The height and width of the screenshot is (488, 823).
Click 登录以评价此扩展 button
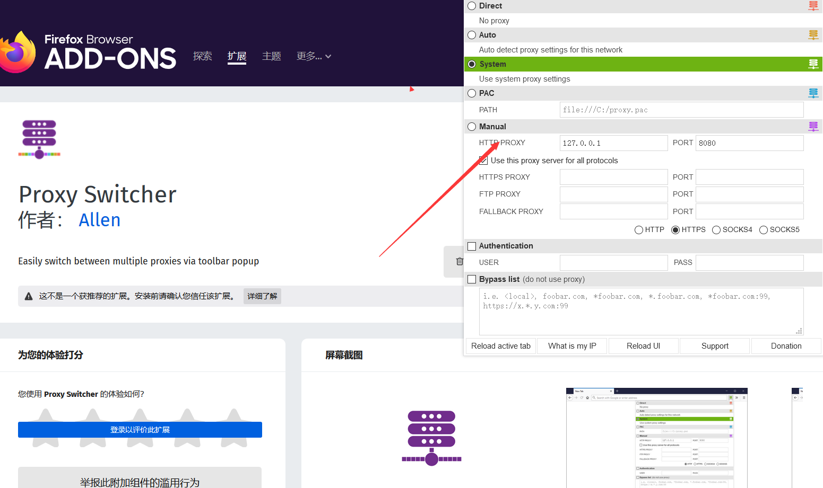tap(140, 430)
